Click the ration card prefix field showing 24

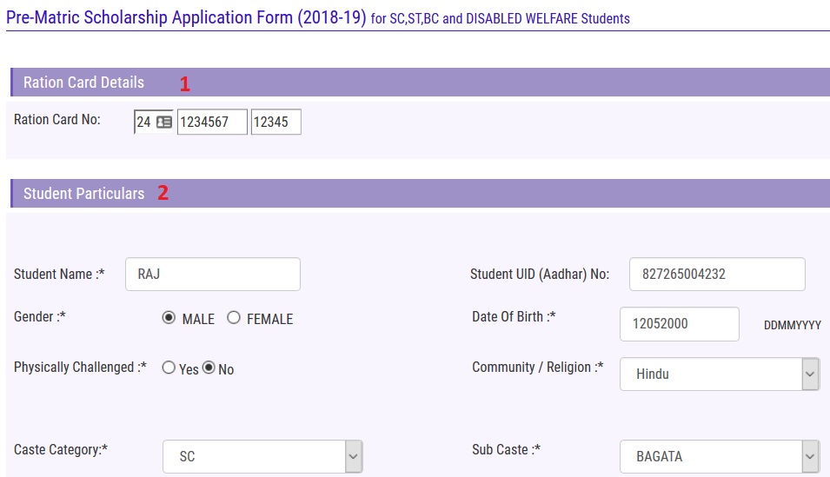tap(143, 123)
